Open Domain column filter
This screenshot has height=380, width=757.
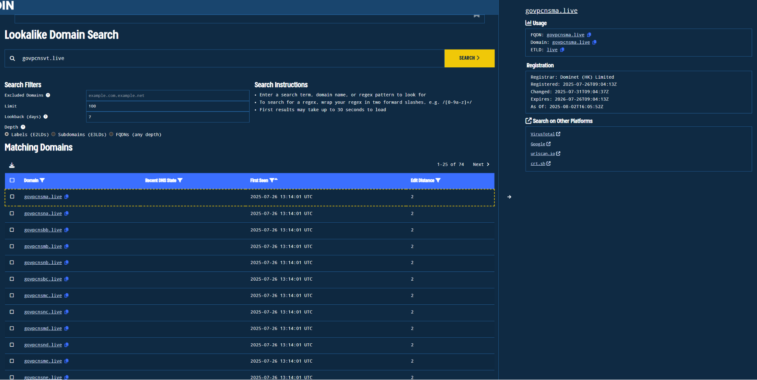[x=42, y=180]
